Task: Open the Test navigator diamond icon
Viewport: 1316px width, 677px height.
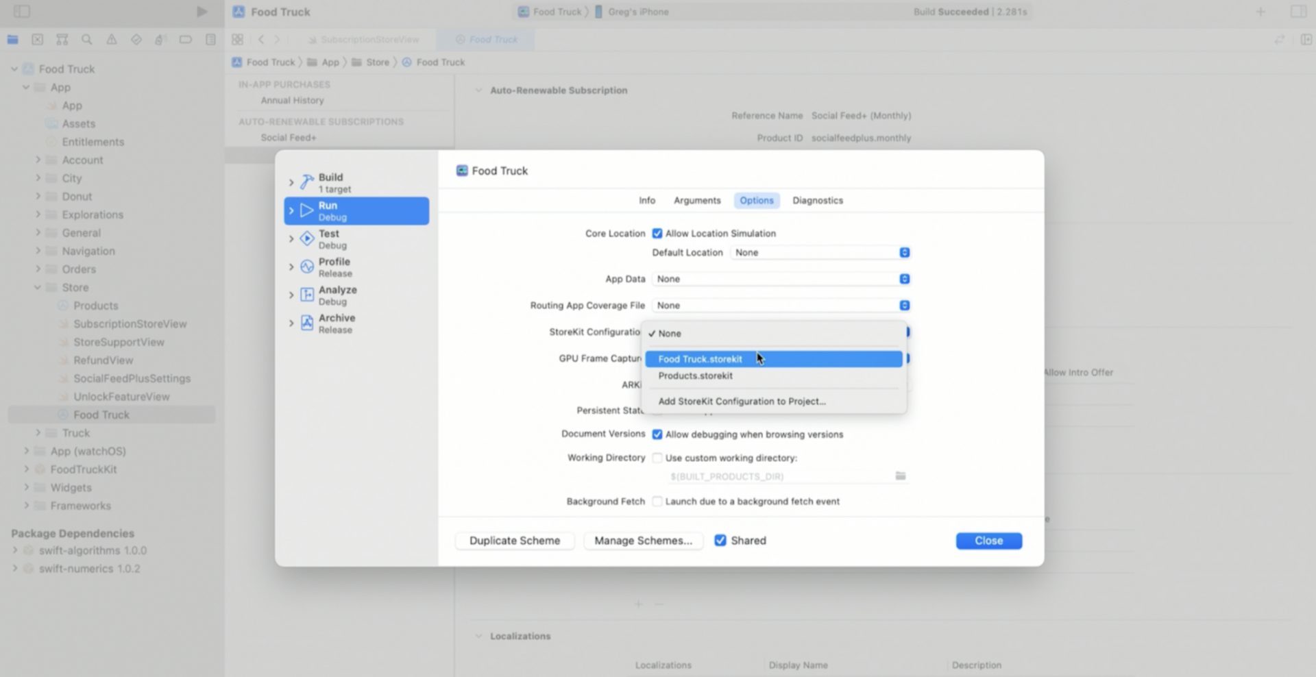Action: [x=136, y=40]
